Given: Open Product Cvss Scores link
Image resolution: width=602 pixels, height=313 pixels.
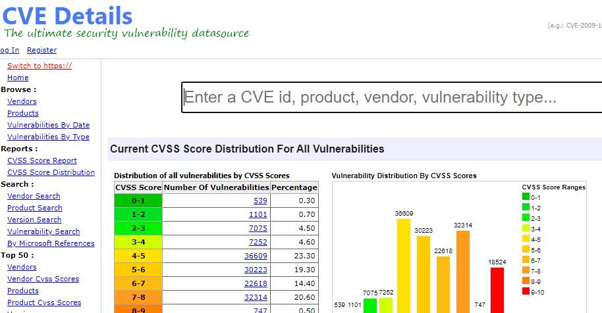Looking at the screenshot, I should 44,303.
